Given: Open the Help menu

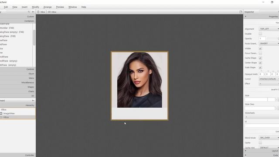Looking at the screenshot, I should point(84,7).
